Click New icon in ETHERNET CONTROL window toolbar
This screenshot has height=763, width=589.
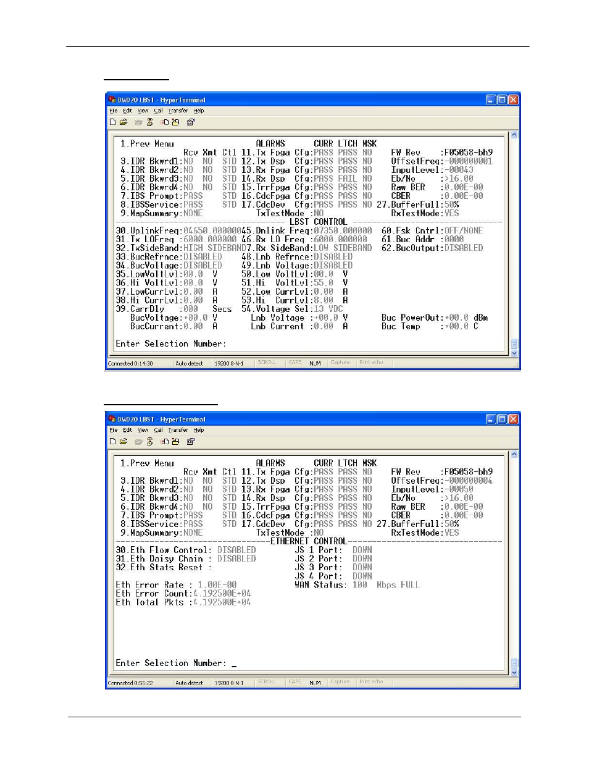112,442
